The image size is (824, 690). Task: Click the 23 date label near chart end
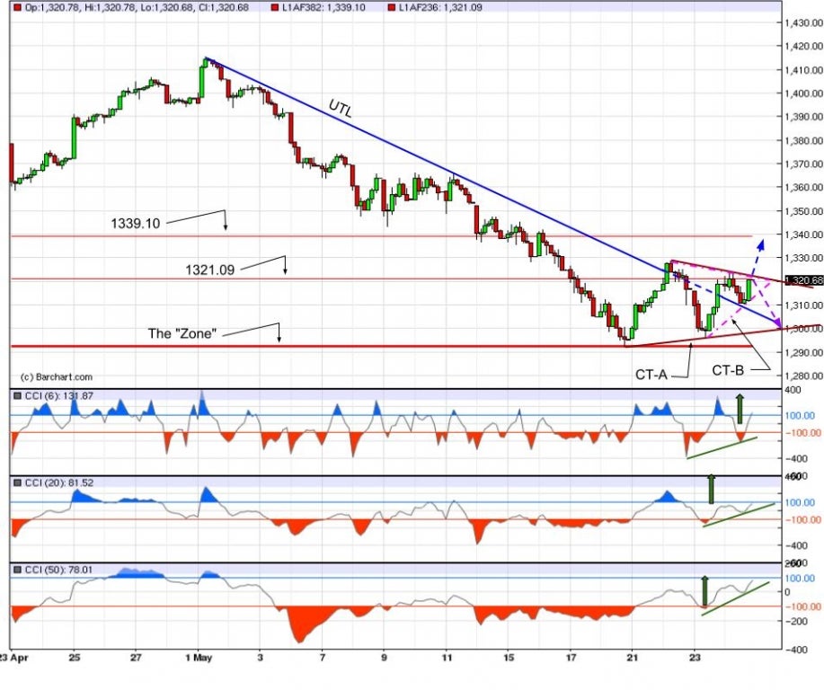tap(695, 658)
